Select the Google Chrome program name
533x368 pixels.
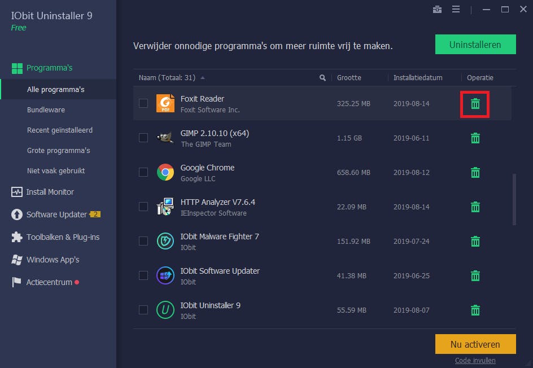click(207, 168)
